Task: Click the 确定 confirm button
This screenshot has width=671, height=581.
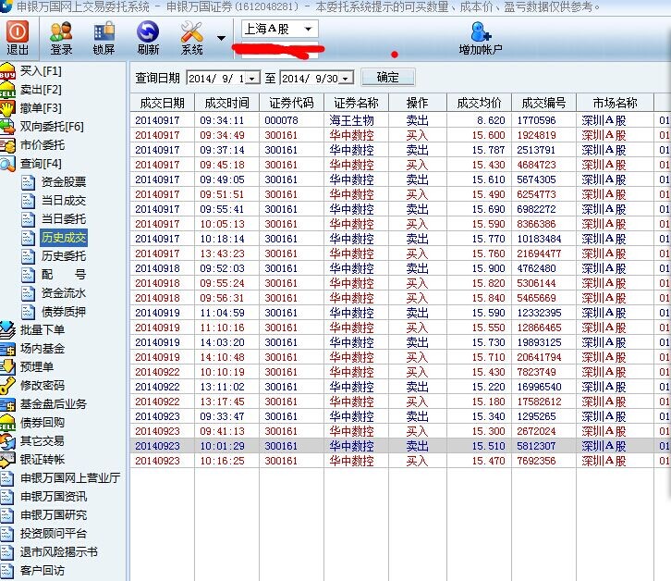Action: click(x=387, y=78)
